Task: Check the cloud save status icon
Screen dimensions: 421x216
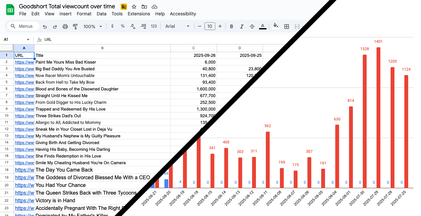Action: pyautogui.click(x=155, y=7)
